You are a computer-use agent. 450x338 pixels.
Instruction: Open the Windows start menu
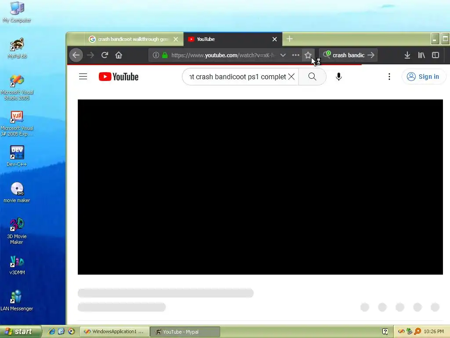(x=21, y=331)
